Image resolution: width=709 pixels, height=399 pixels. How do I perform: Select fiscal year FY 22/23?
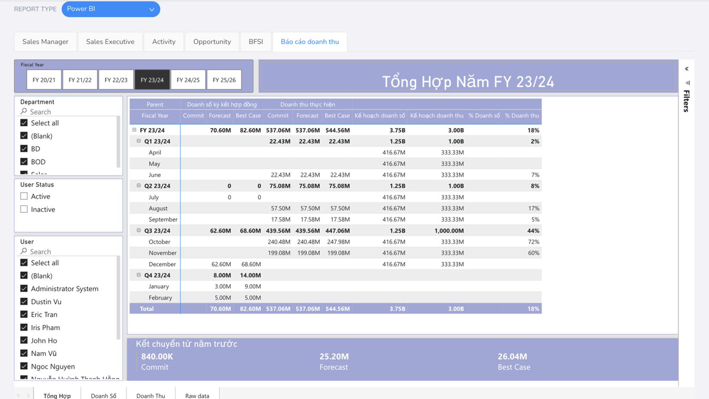[x=116, y=80]
